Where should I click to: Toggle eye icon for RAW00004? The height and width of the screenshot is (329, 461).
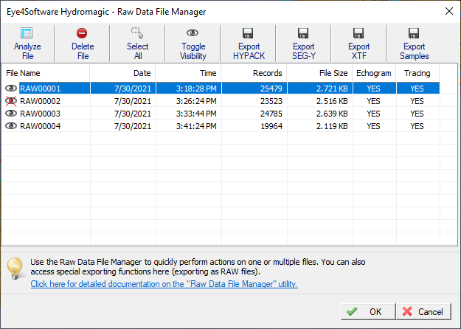tap(11, 126)
